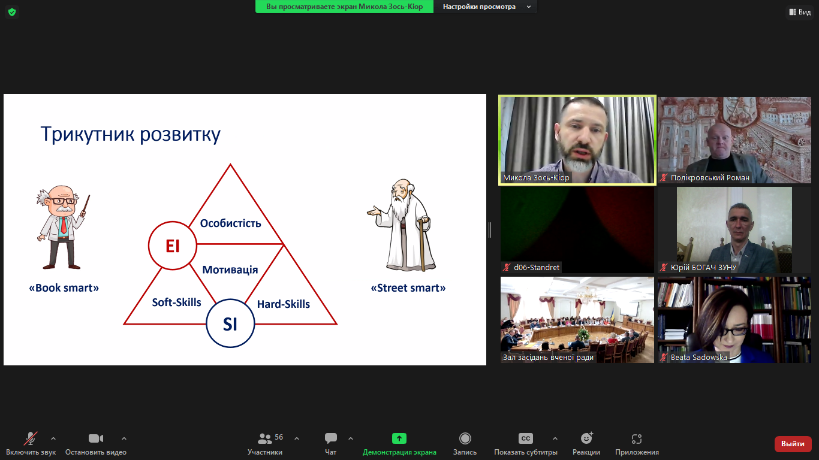Select d06-Standret video tile
Screen dimensions: 819x460
577,230
